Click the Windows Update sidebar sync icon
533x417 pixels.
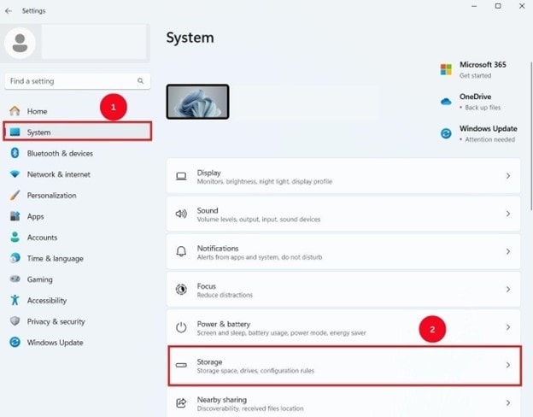(x=15, y=342)
